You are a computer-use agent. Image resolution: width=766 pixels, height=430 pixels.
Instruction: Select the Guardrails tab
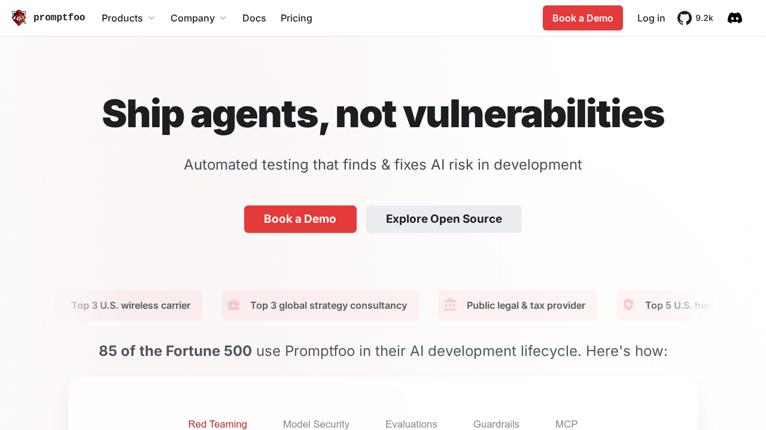[496, 424]
